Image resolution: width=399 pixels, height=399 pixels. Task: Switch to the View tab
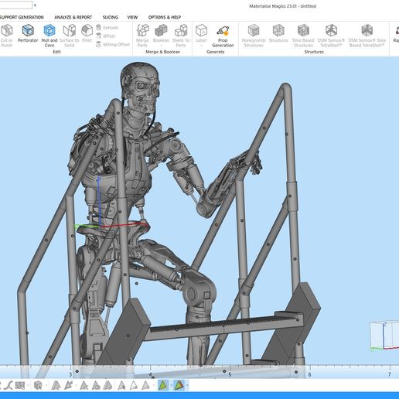(132, 17)
